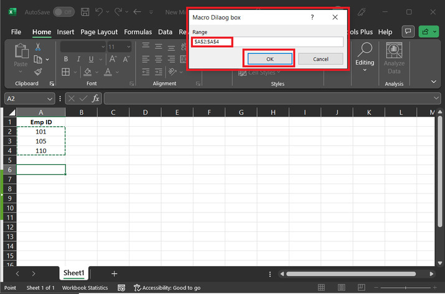Click the Middle Align icon
Image resolution: width=445 pixels, height=294 pixels.
[159, 46]
